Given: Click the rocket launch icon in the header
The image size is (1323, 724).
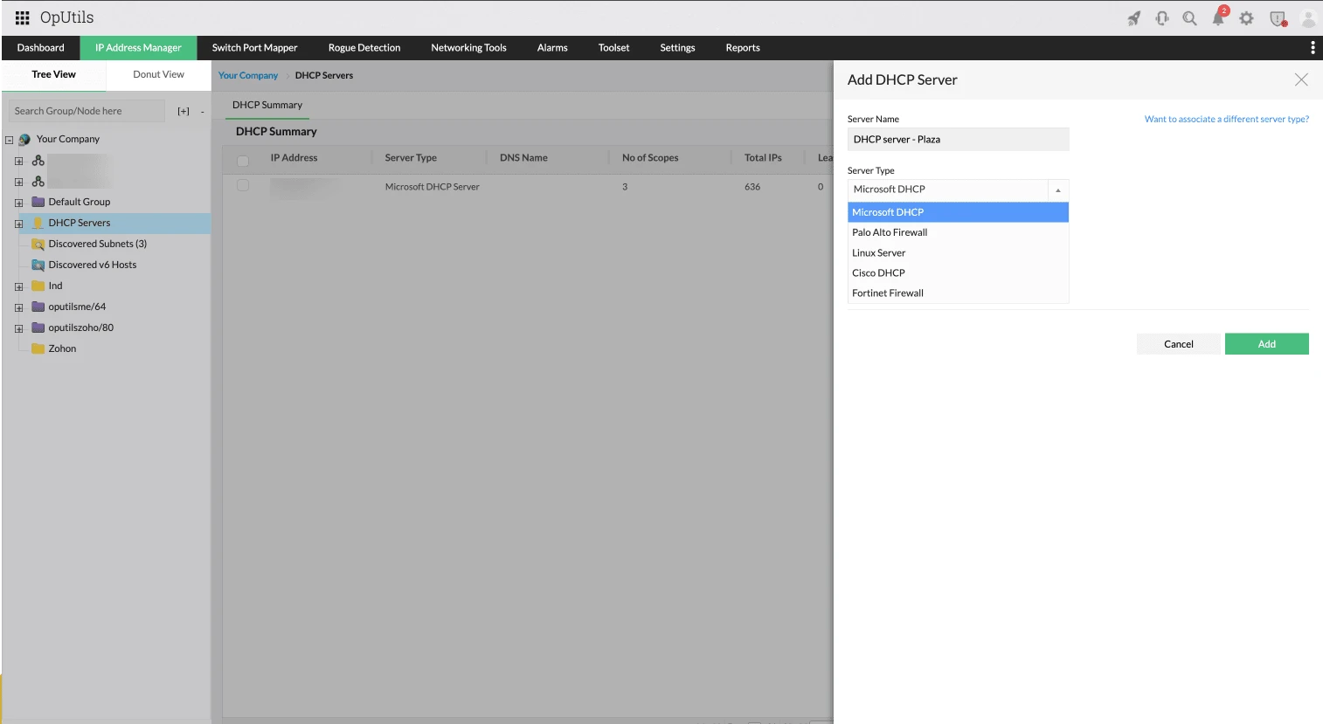Looking at the screenshot, I should (1133, 17).
